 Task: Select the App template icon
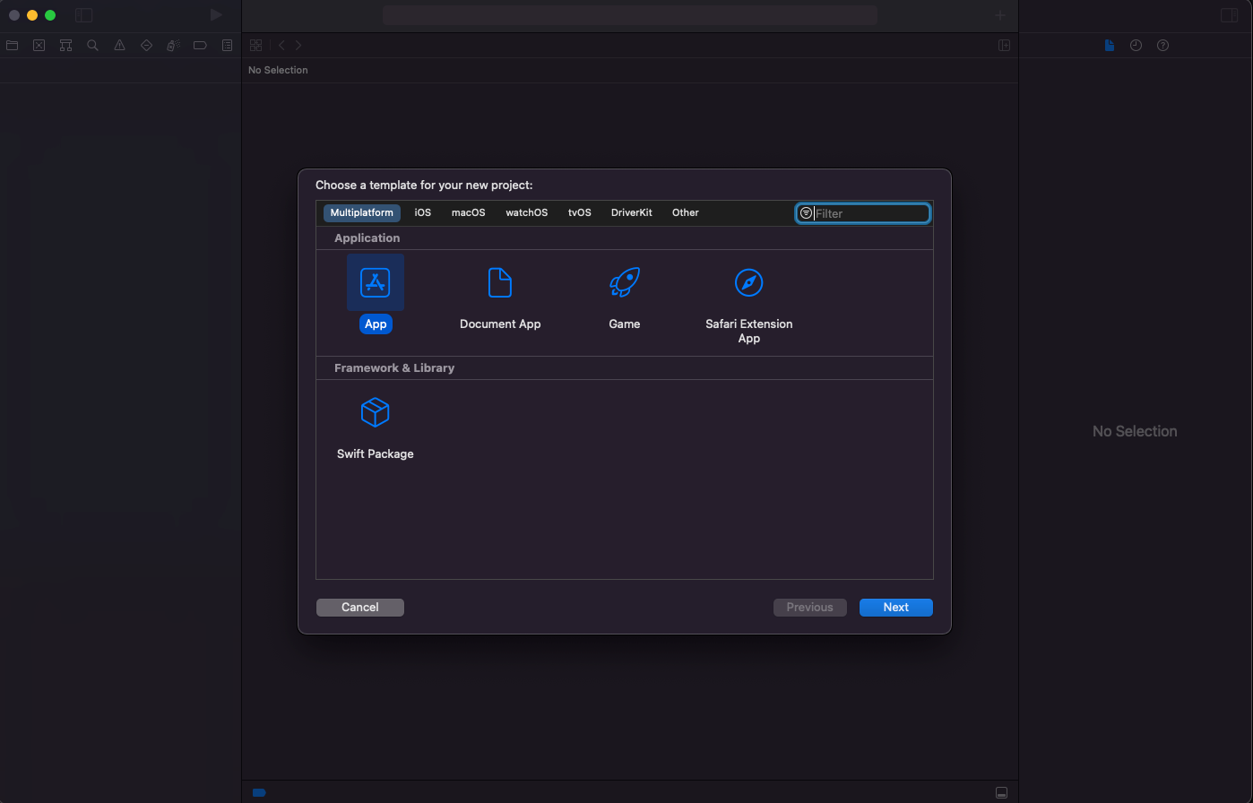376,282
